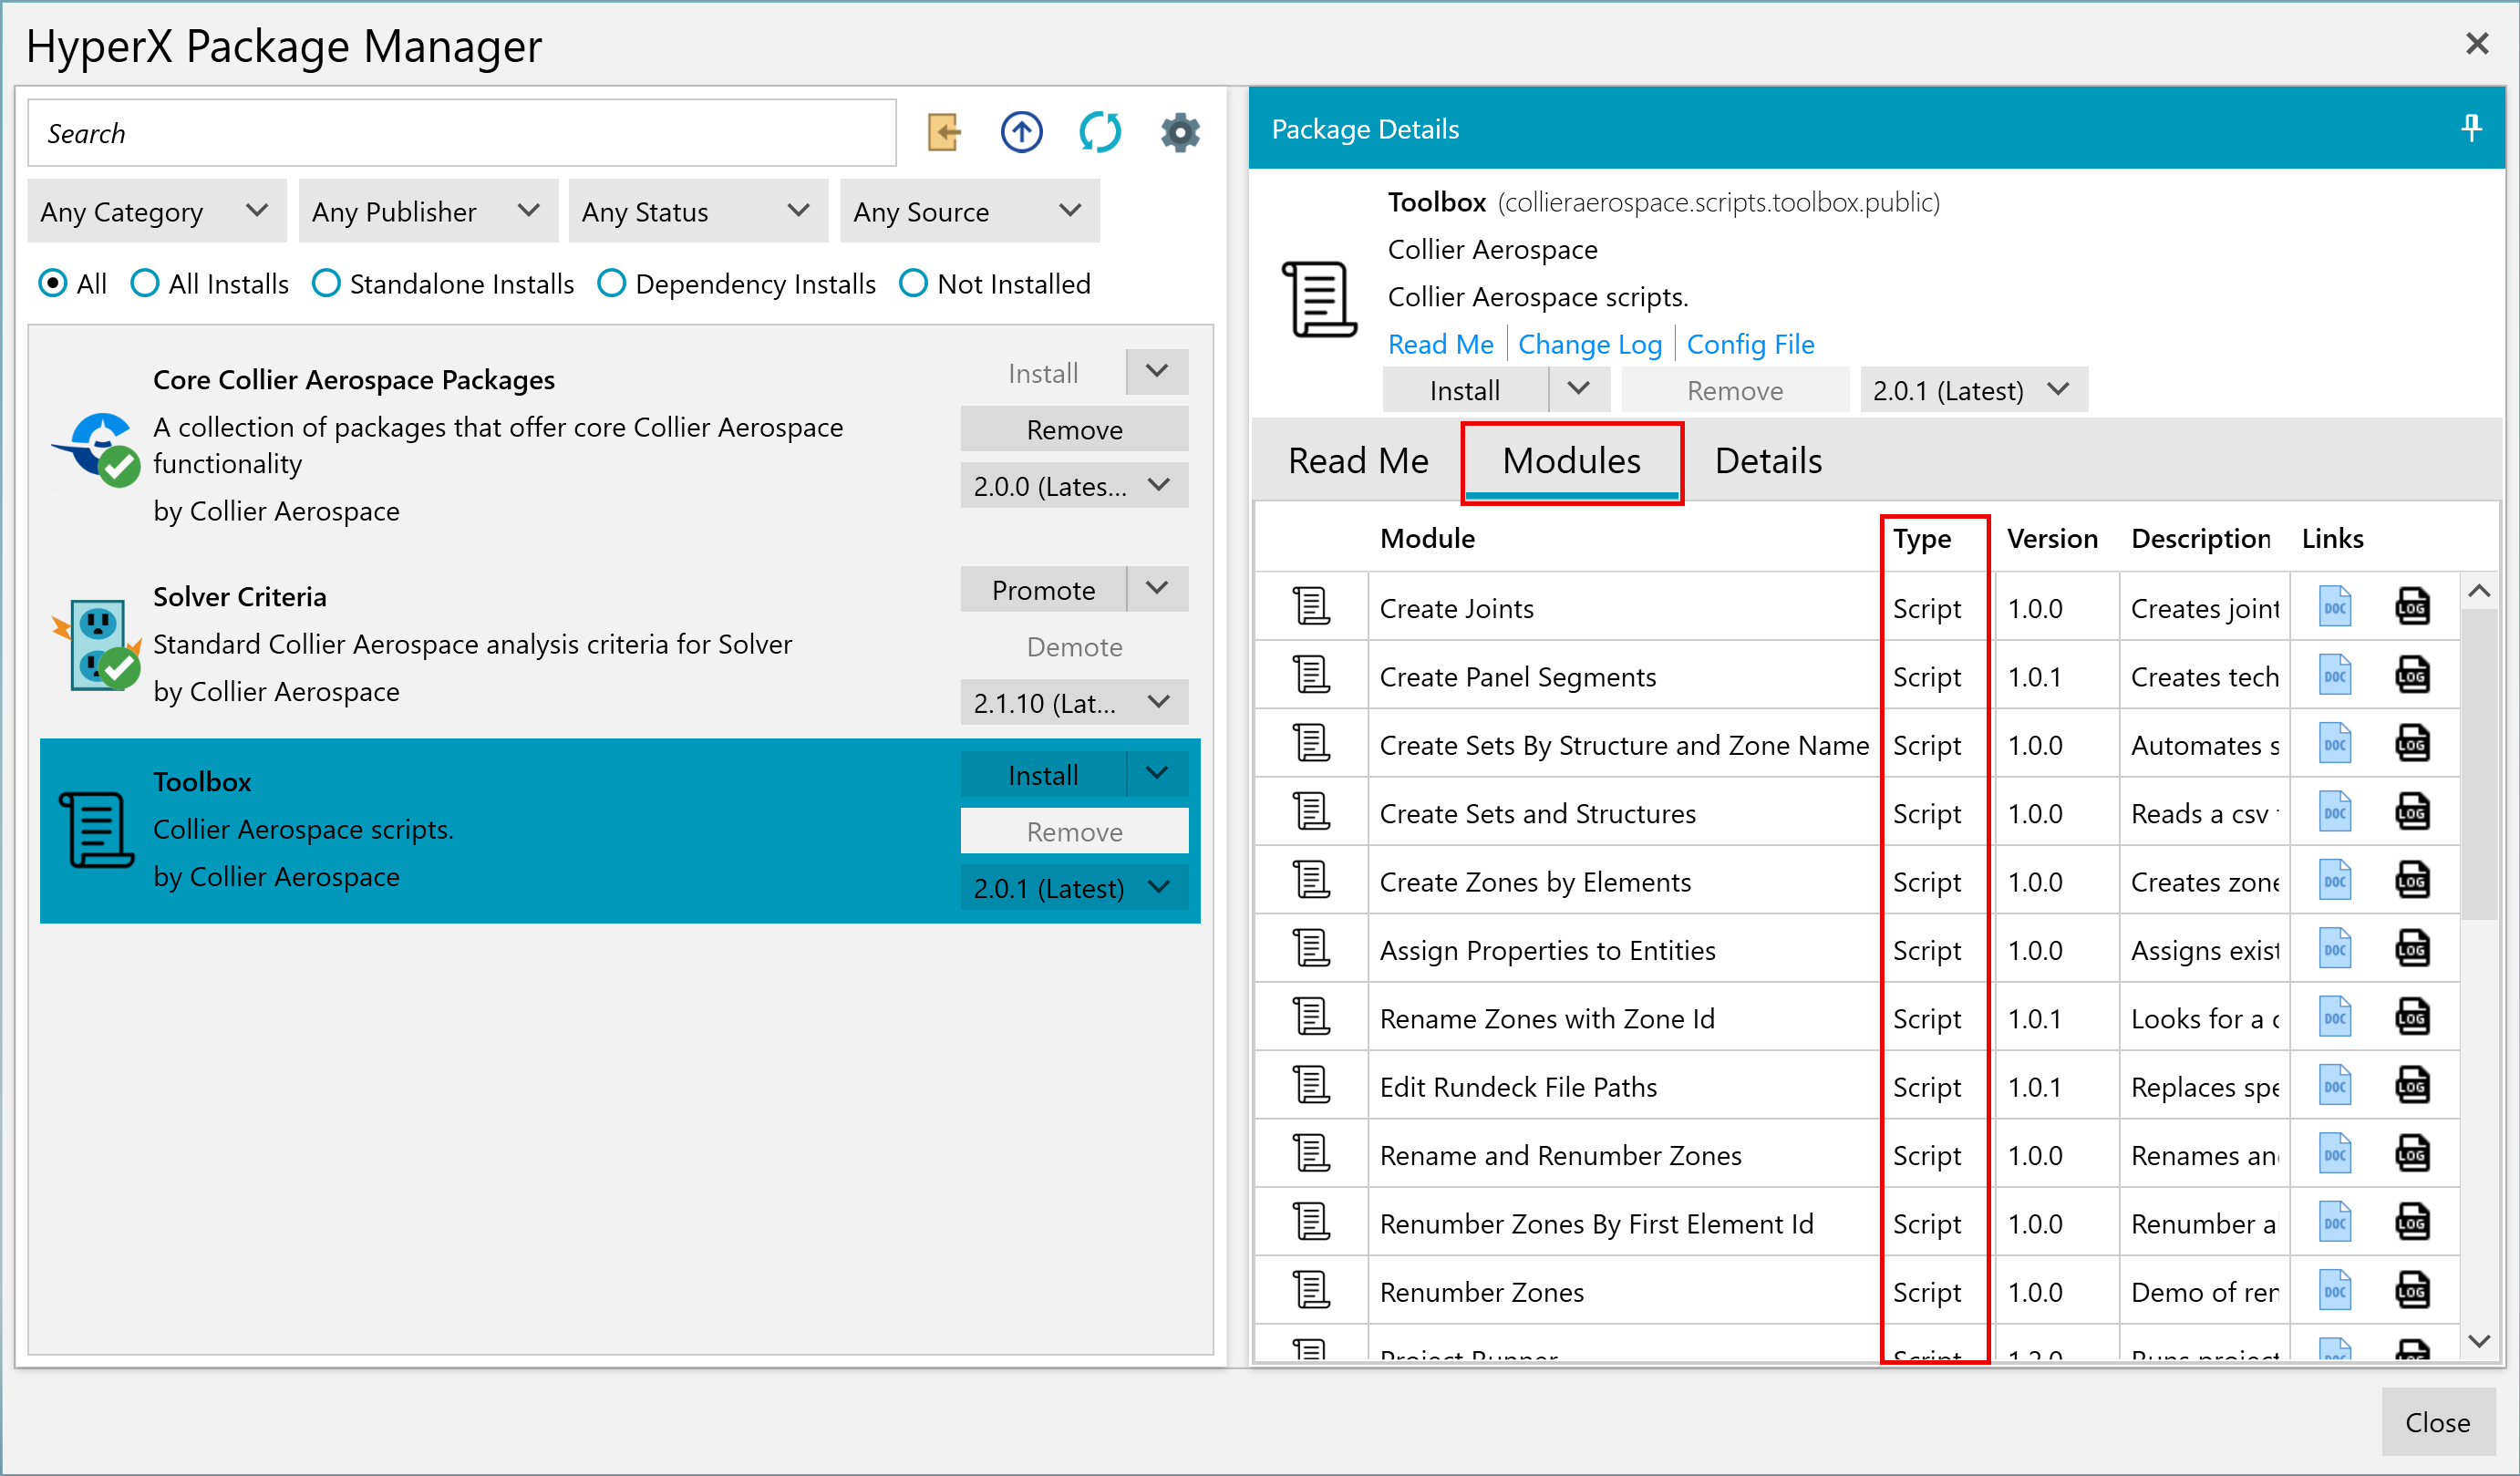Click the modules list scrollbar down arrow

(x=2479, y=1341)
